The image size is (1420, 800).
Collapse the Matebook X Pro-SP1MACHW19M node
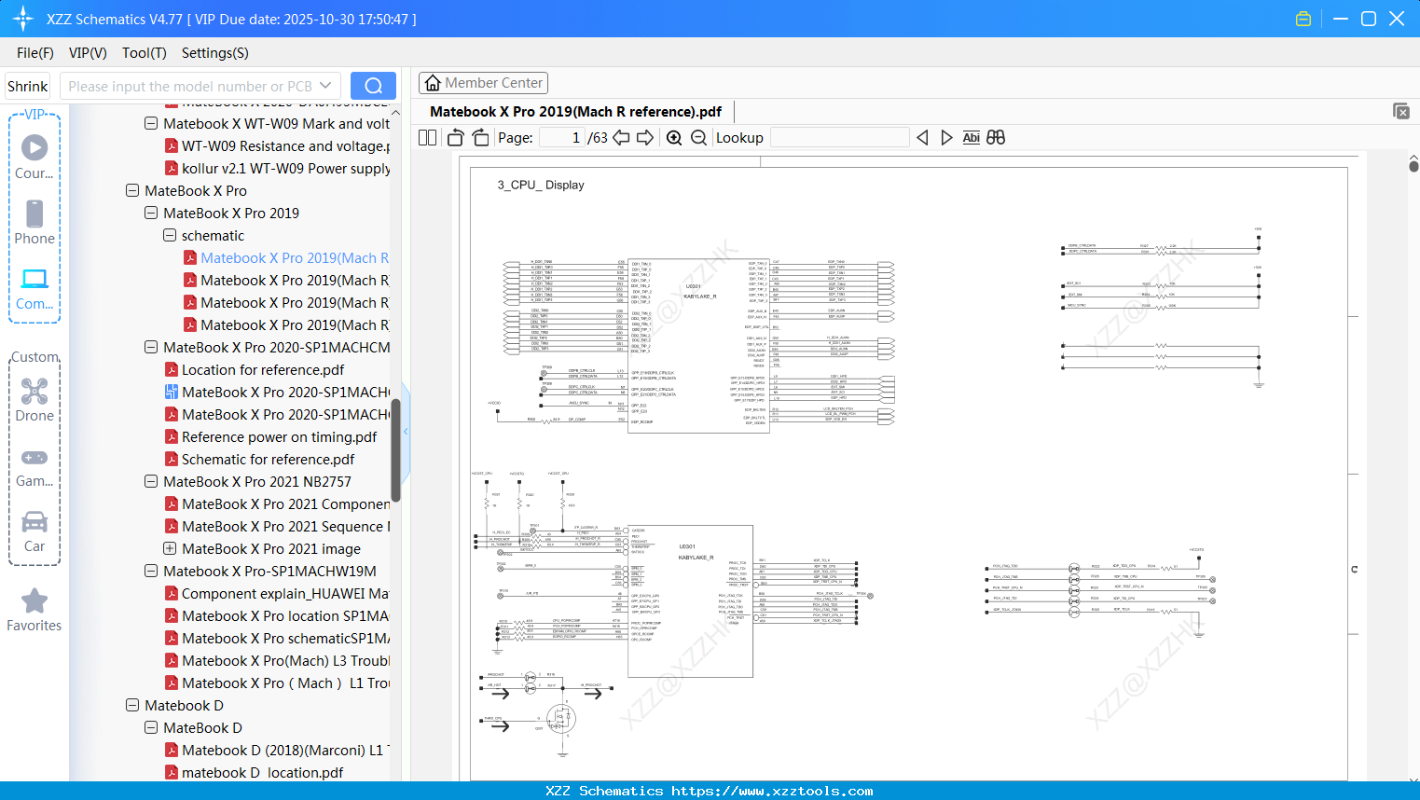coord(151,571)
